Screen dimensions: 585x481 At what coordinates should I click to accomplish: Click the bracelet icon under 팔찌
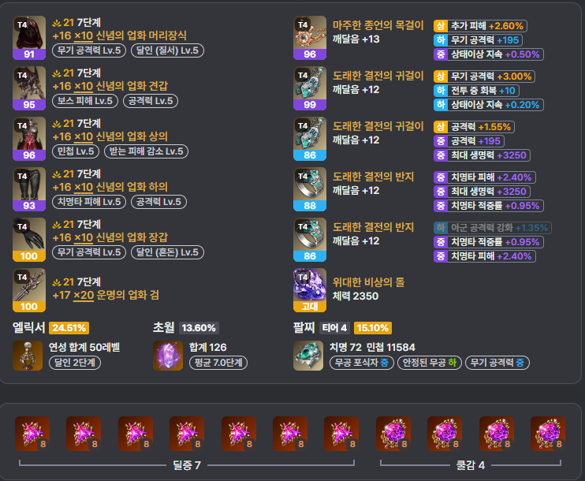point(308,356)
